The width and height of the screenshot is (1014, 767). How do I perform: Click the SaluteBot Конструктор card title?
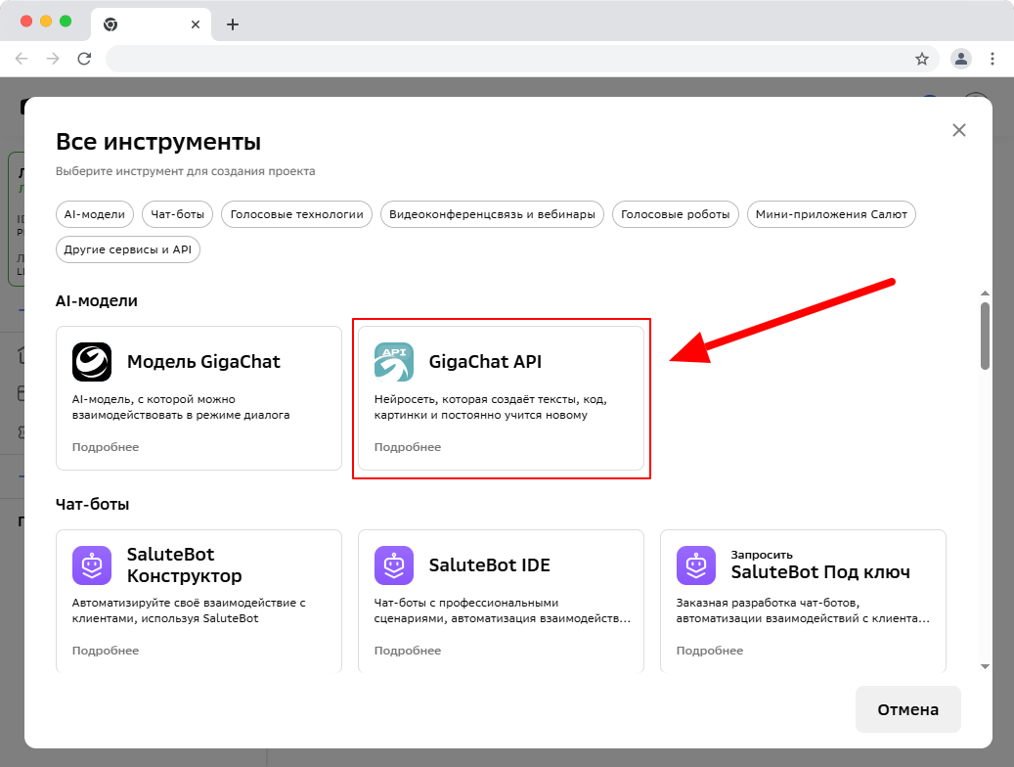[184, 565]
